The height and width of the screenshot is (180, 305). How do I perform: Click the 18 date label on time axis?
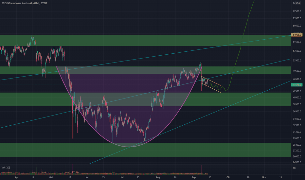[248, 177]
